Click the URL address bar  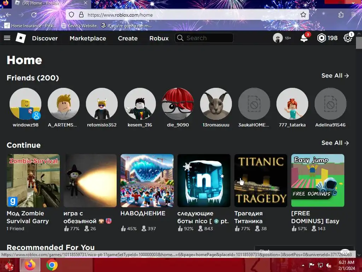[187, 15]
